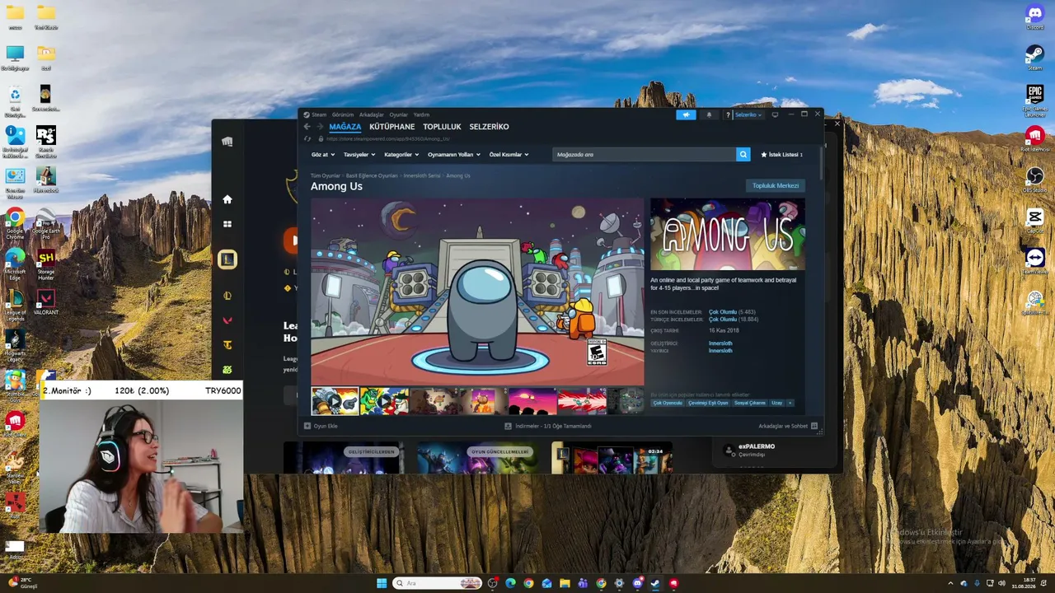This screenshot has width=1055, height=593.
Task: Open the SELZERİKO profile tab
Action: point(489,127)
